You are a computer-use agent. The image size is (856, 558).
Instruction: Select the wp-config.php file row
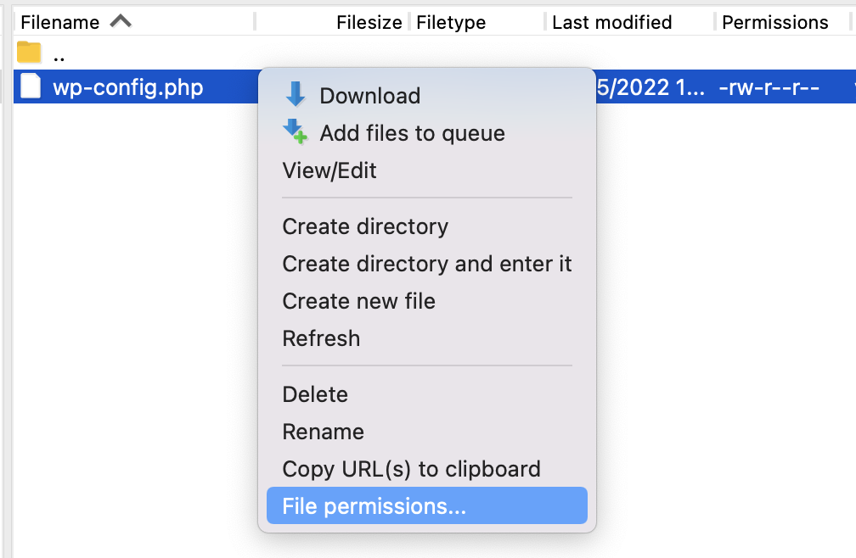127,86
